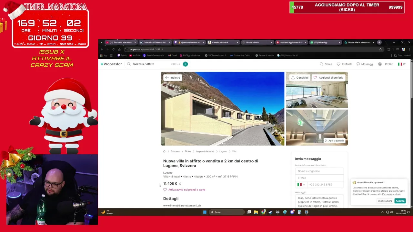Viewport: 413px width, 232px height.
Task: Click the Condividi share button
Action: [300, 78]
